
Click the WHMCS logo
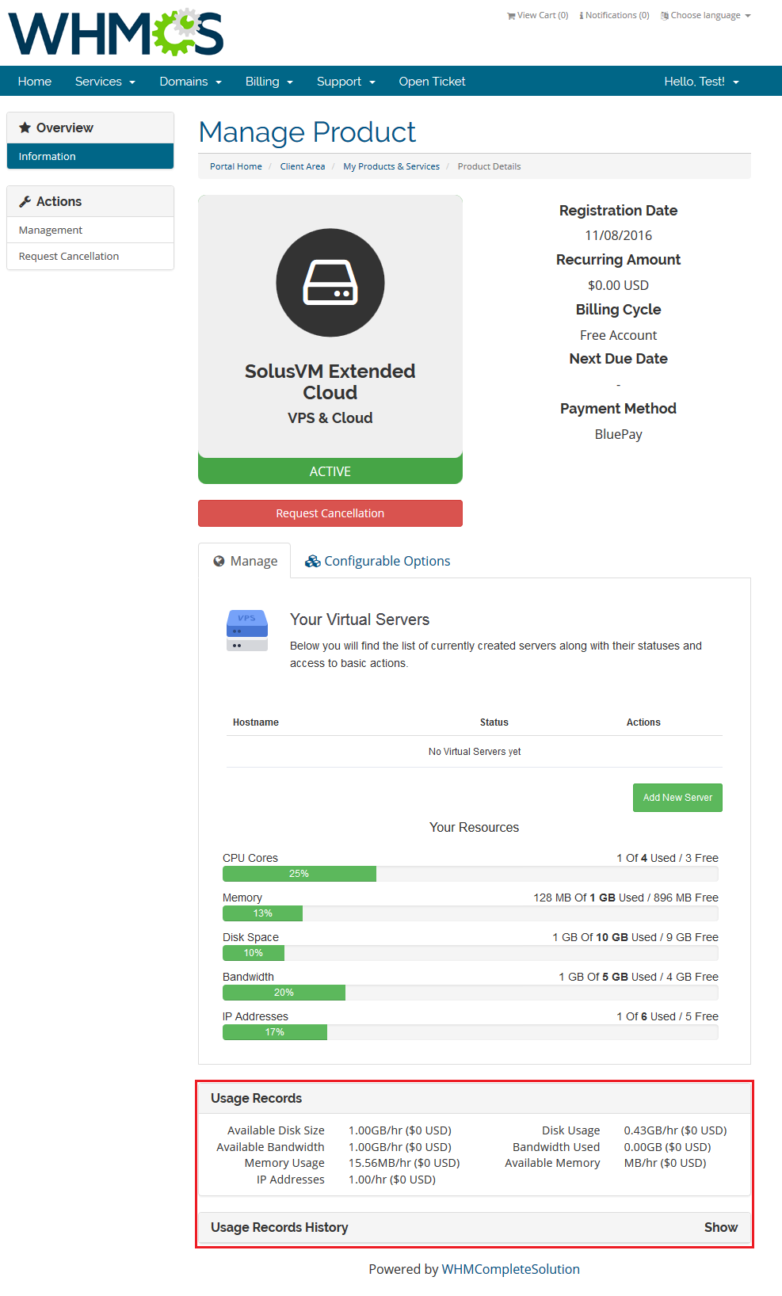click(x=116, y=32)
